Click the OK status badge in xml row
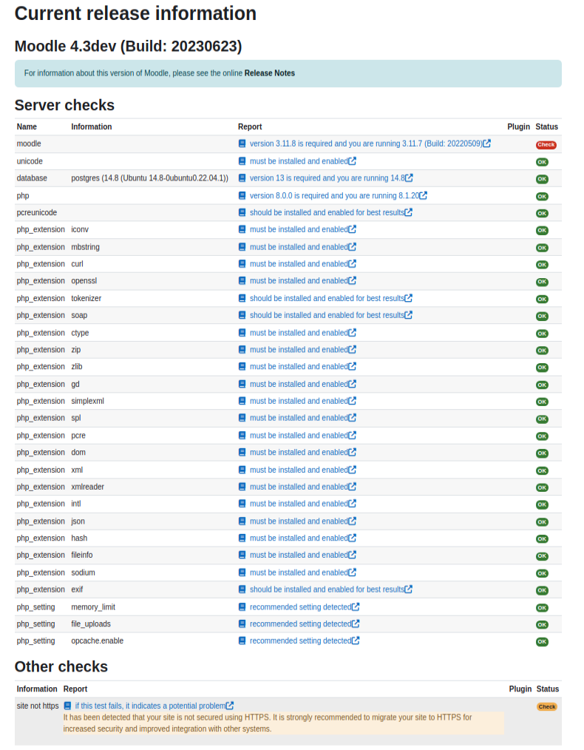This screenshot has height=750, width=584. 542,470
